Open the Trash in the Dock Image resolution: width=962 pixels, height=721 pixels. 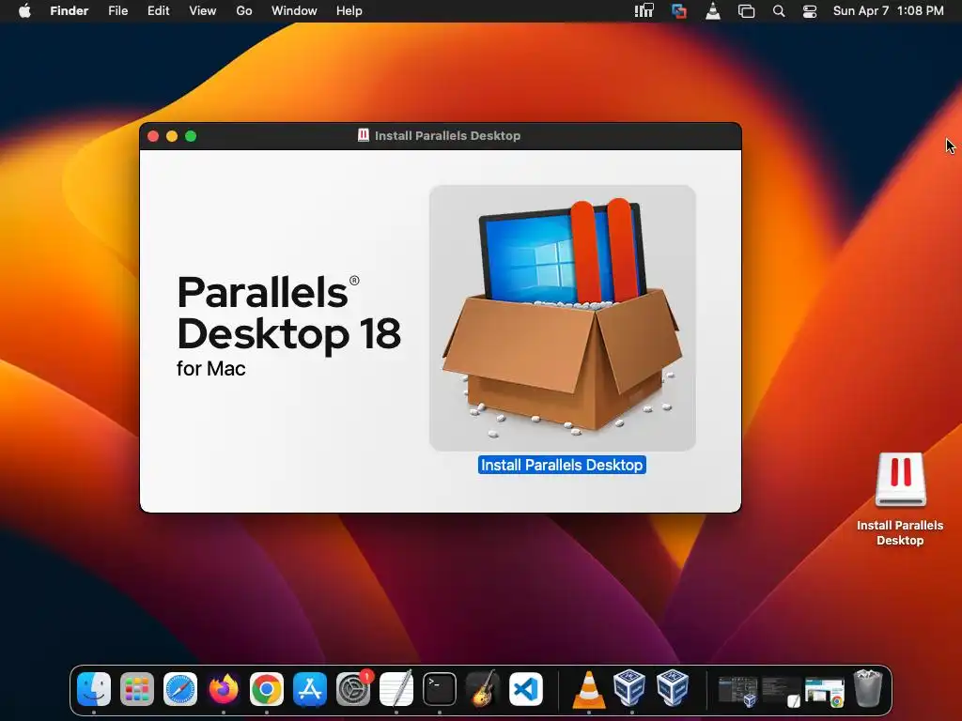(x=868, y=688)
